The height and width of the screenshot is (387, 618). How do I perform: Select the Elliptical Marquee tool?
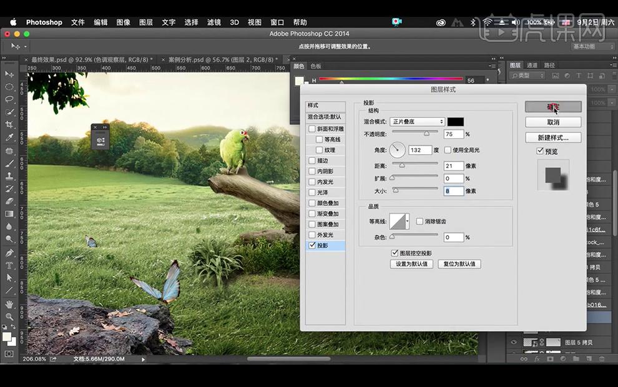click(9, 87)
